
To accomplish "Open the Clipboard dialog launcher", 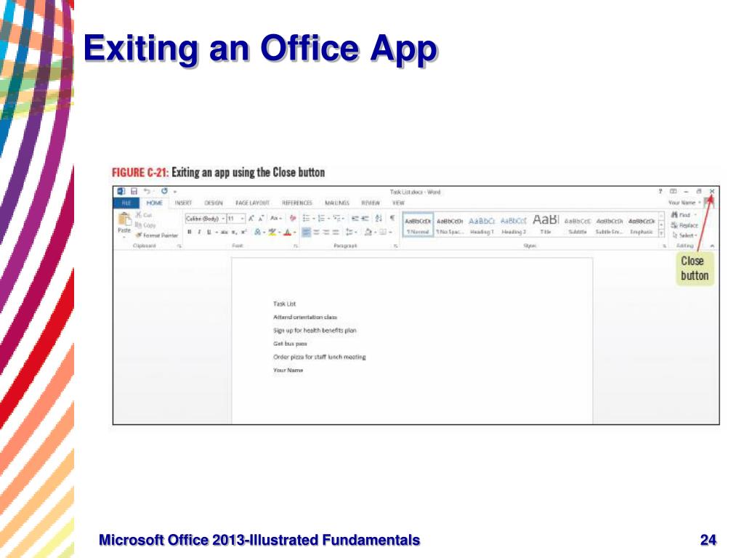I will click(179, 246).
